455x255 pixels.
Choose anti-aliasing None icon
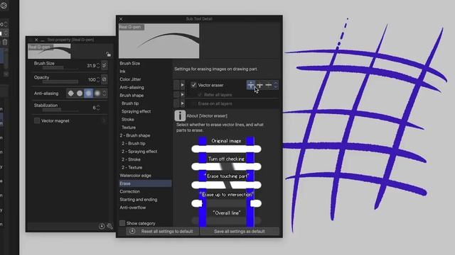pyautogui.click(x=71, y=93)
